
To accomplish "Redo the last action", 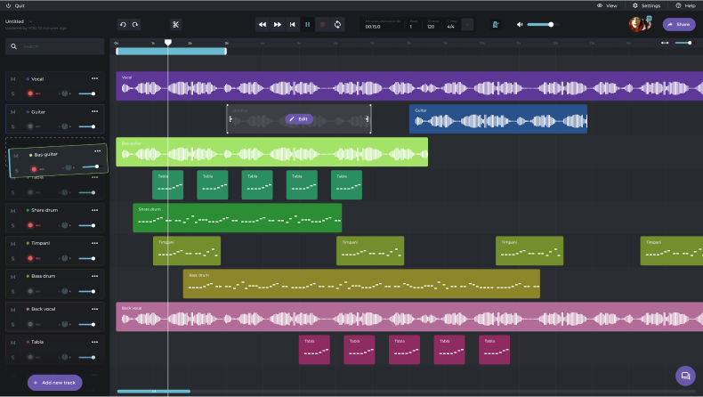I will (x=135, y=25).
